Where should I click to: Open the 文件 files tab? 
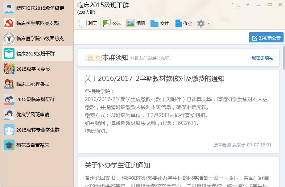[160, 24]
